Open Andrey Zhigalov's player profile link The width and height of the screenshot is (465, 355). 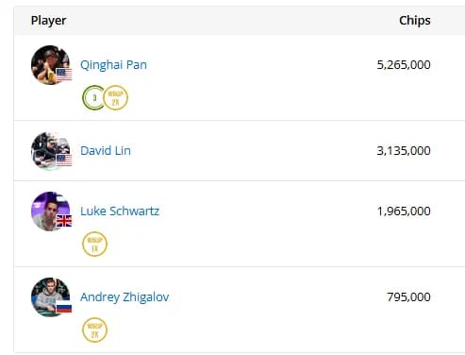pos(125,297)
